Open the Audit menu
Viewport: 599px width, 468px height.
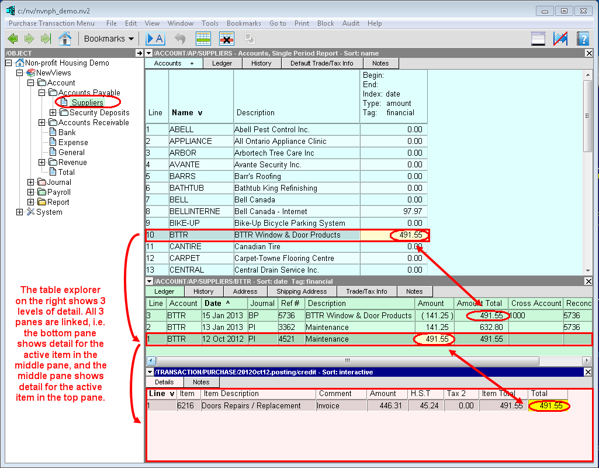click(351, 23)
